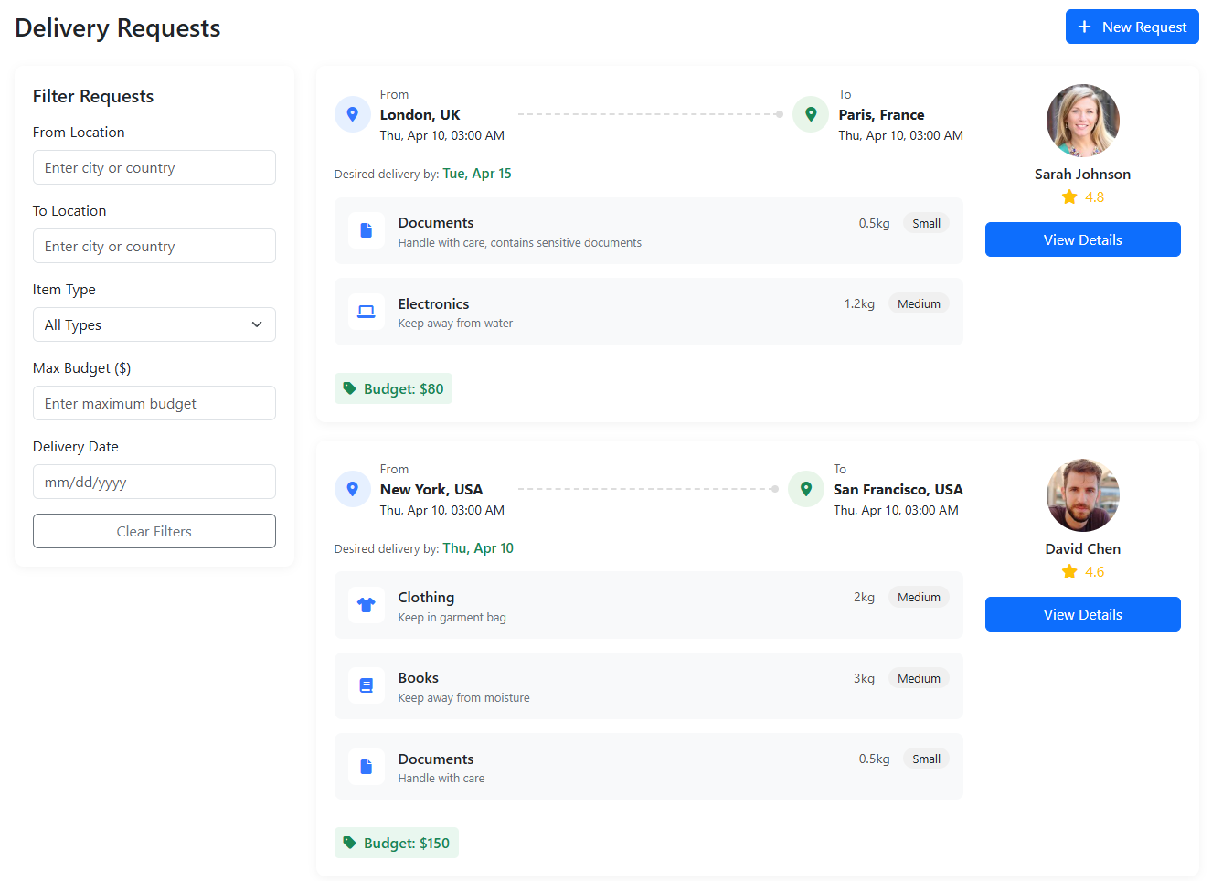Click the Delivery Date field
This screenshot has width=1212, height=881.
point(154,482)
